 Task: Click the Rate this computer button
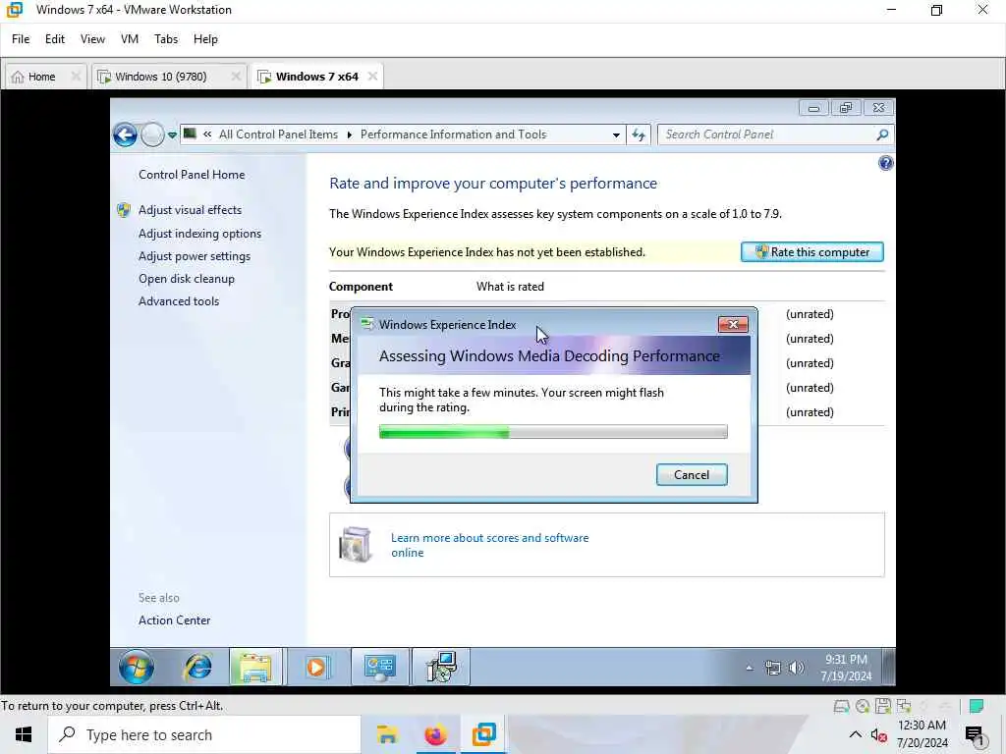click(x=812, y=252)
